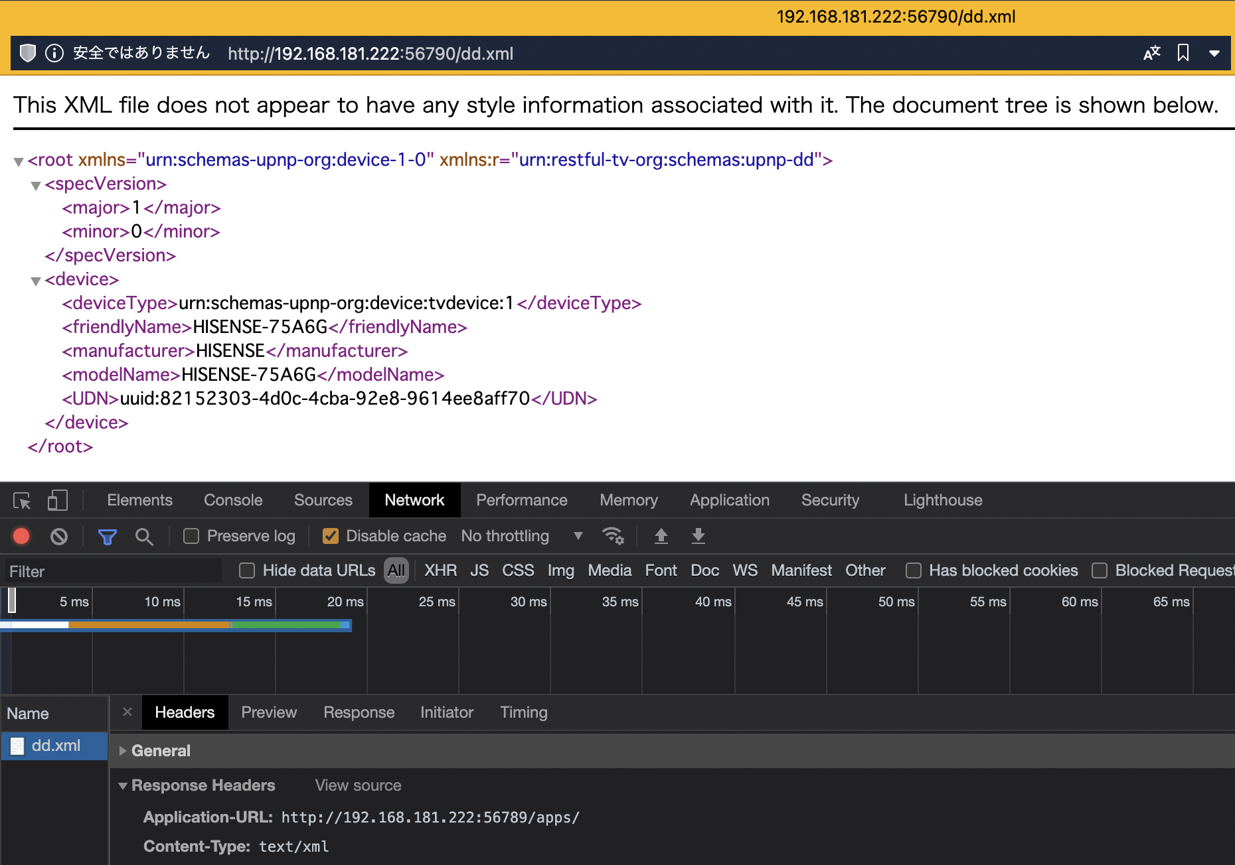Click View source for response headers

[358, 785]
